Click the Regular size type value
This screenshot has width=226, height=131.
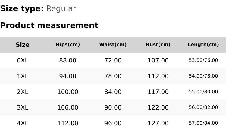pos(61,8)
